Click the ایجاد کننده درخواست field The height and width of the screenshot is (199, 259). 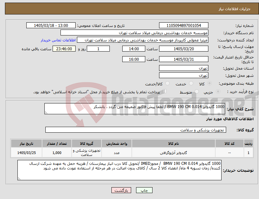click(143, 40)
